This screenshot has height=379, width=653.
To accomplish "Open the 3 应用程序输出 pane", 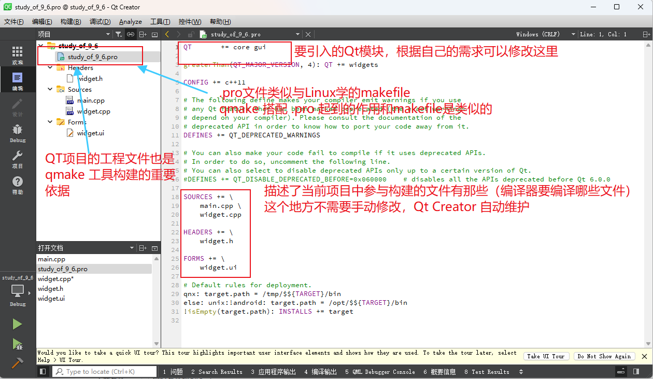I will (274, 372).
